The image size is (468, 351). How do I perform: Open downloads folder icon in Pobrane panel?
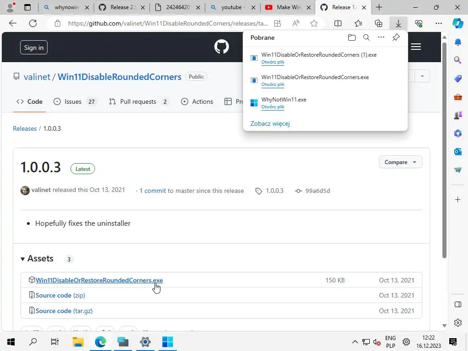tap(352, 37)
